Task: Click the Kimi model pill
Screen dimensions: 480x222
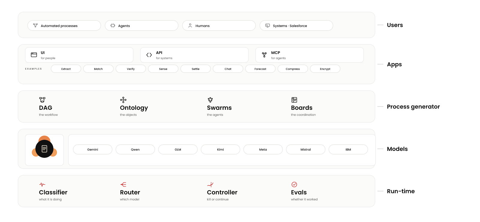Action: [220, 149]
